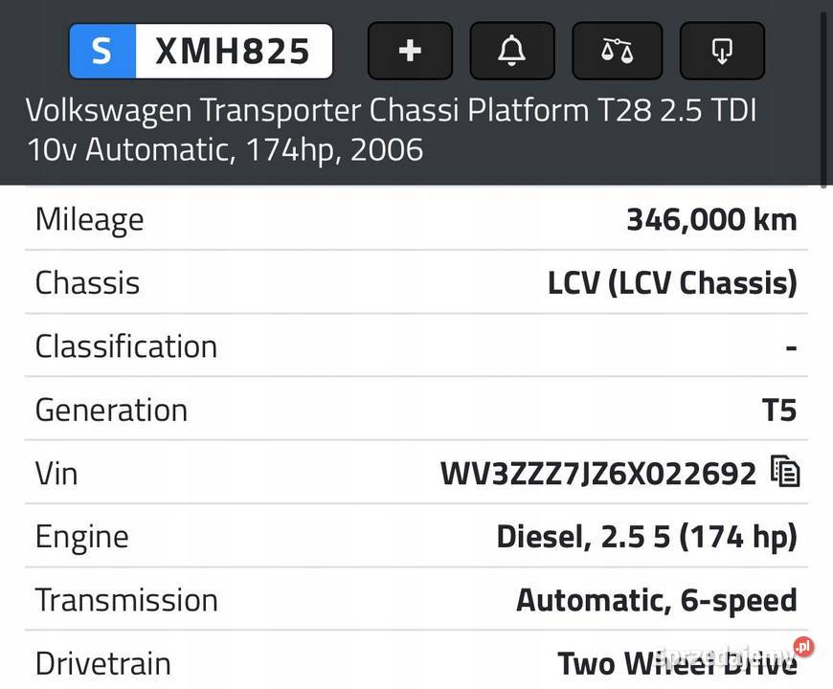Click the LCV (LCV Chassis) value

click(x=672, y=283)
